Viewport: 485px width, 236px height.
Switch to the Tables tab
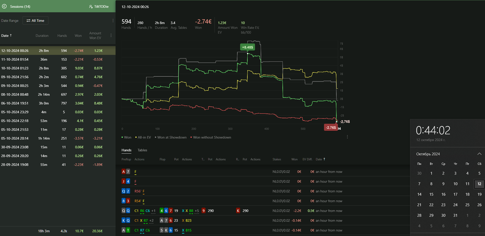click(x=142, y=150)
